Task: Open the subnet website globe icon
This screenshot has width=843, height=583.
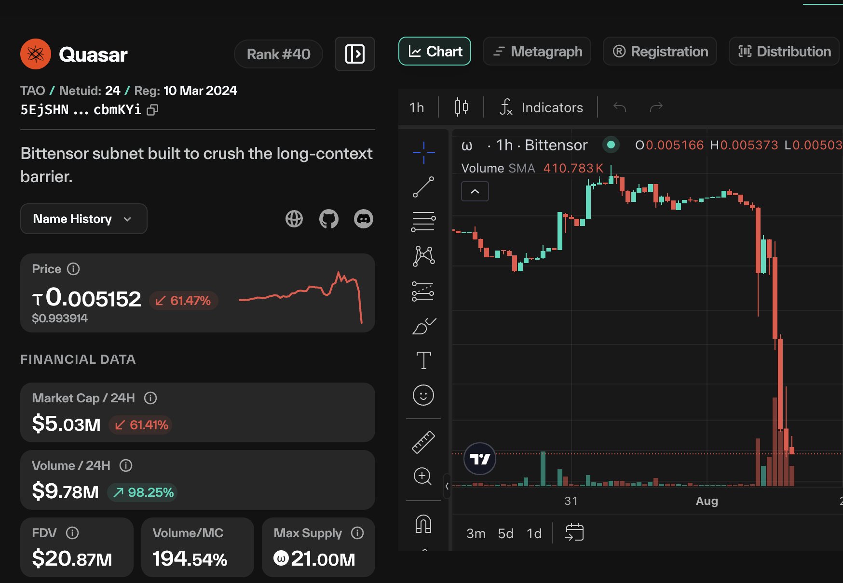Action: point(294,219)
